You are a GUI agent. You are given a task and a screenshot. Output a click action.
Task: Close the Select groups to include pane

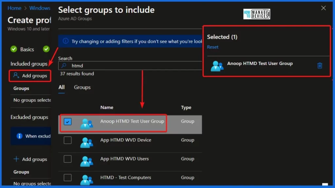click(x=324, y=8)
